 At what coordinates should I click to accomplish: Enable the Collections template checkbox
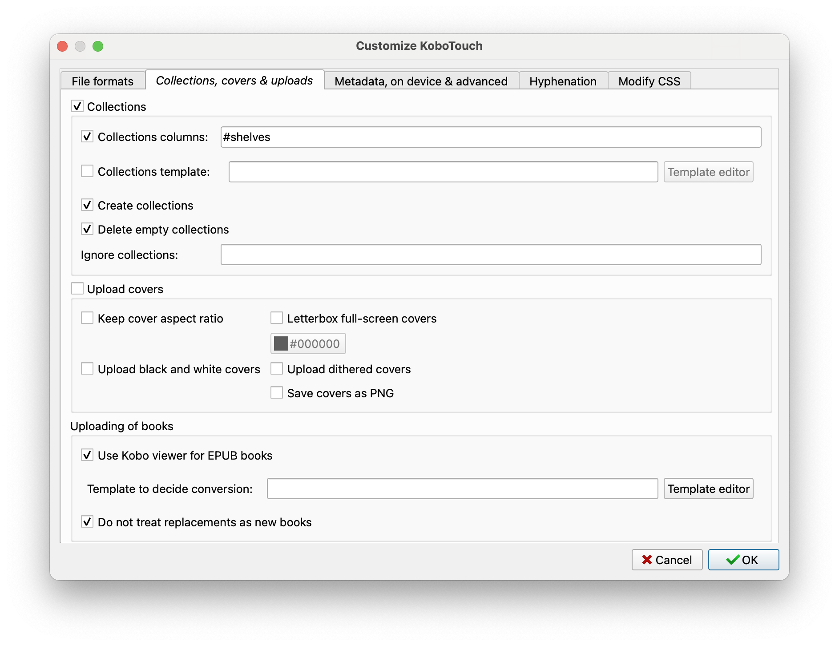87,171
